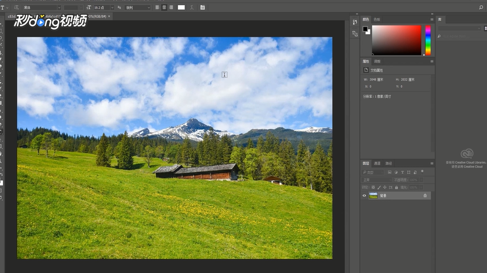Toggle text orientation in options bar
Image resolution: width=487 pixels, height=273 pixels.
(x=16, y=8)
